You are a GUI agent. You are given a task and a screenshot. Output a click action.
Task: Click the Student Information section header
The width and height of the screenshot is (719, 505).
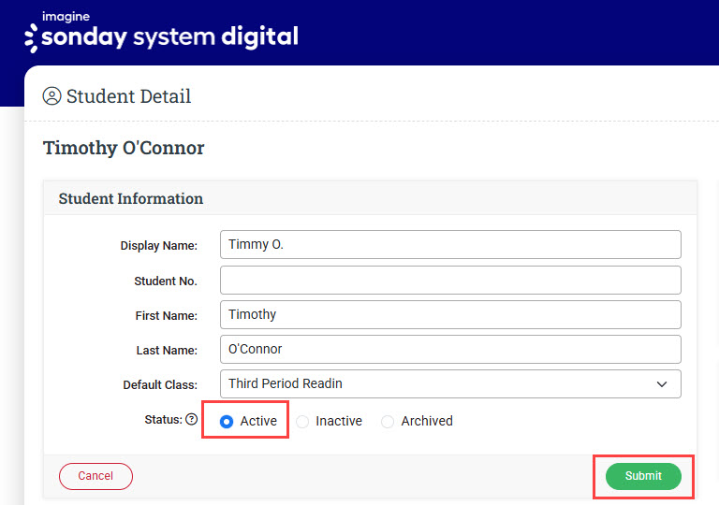131,198
